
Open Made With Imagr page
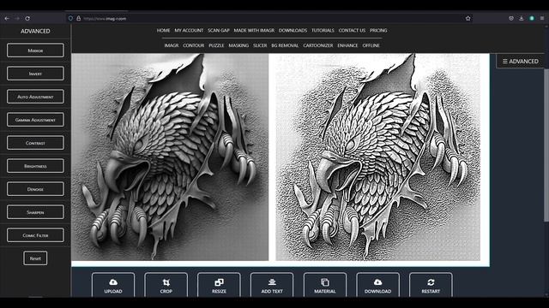pos(254,31)
